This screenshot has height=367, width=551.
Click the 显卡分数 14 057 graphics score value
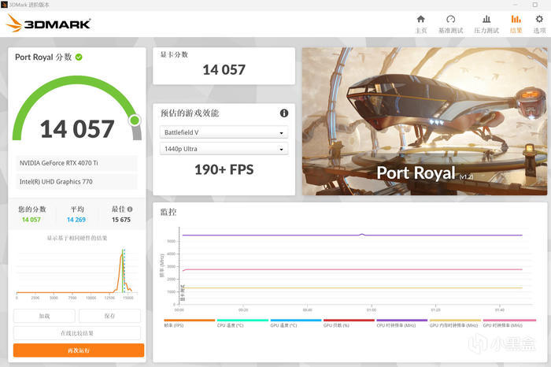[x=224, y=69]
